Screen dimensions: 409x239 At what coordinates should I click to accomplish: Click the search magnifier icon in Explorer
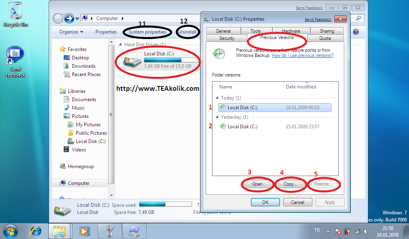point(359,18)
